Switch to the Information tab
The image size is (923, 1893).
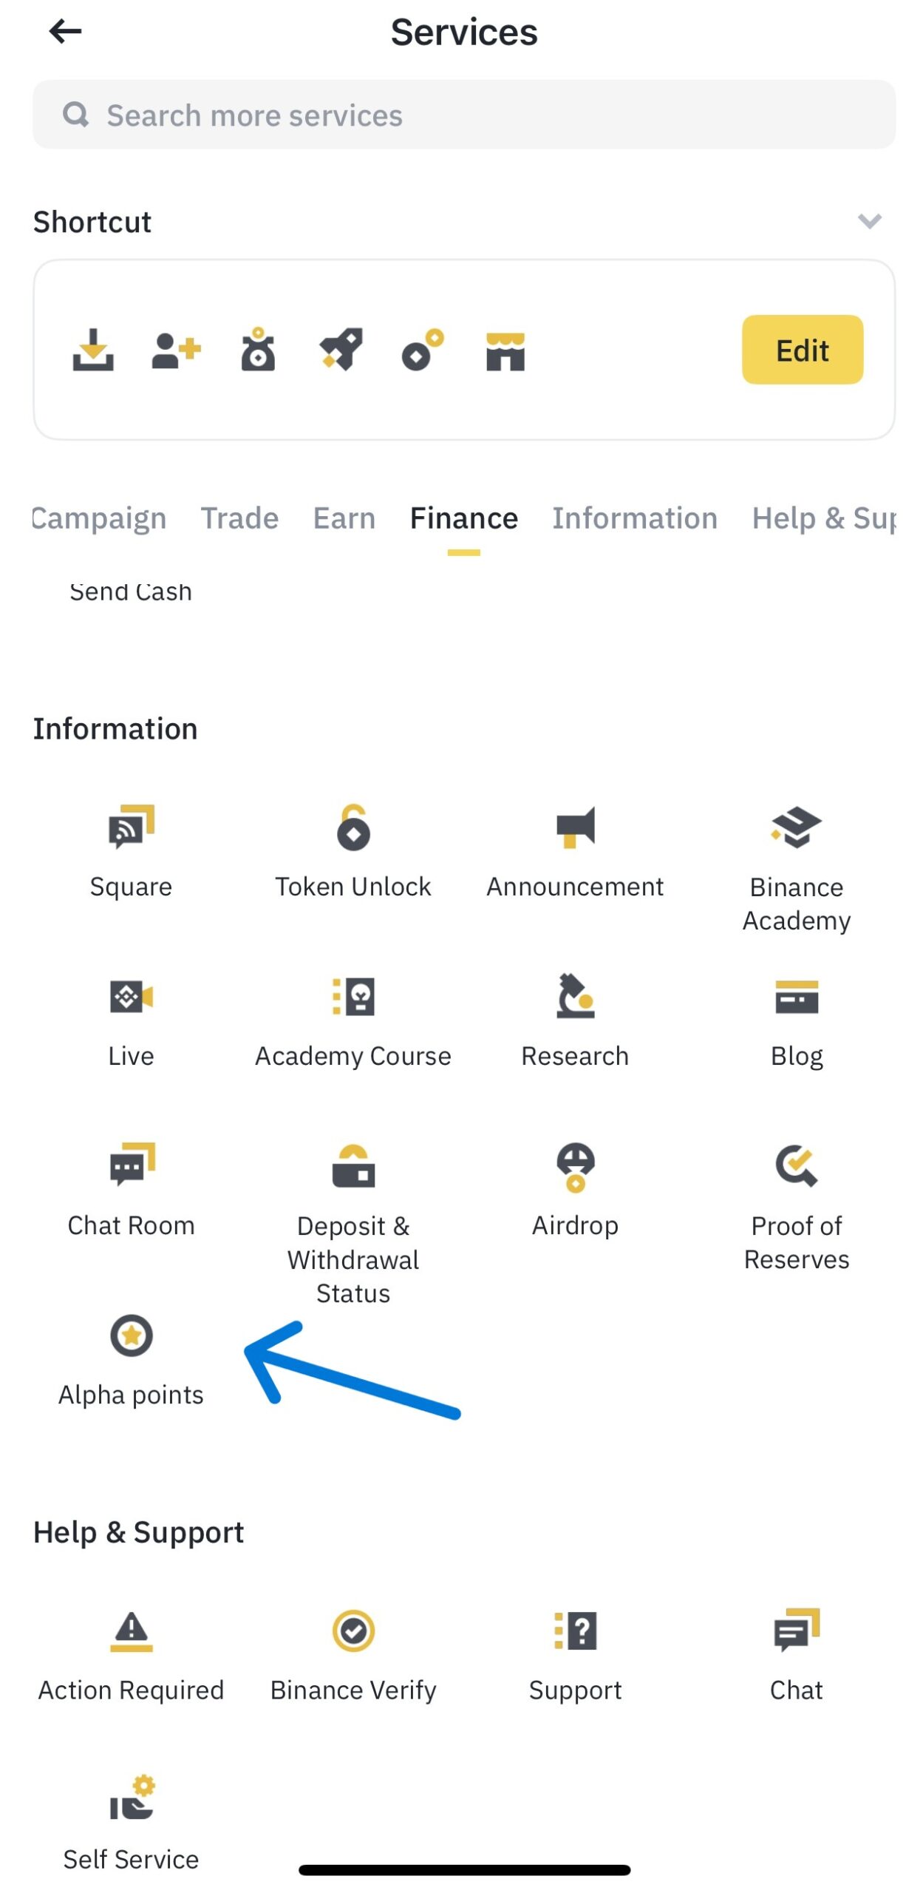[x=634, y=518]
